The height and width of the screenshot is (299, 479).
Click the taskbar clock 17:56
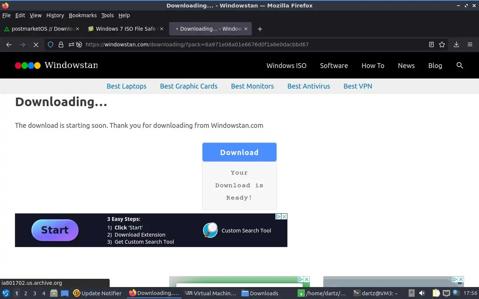(470, 293)
